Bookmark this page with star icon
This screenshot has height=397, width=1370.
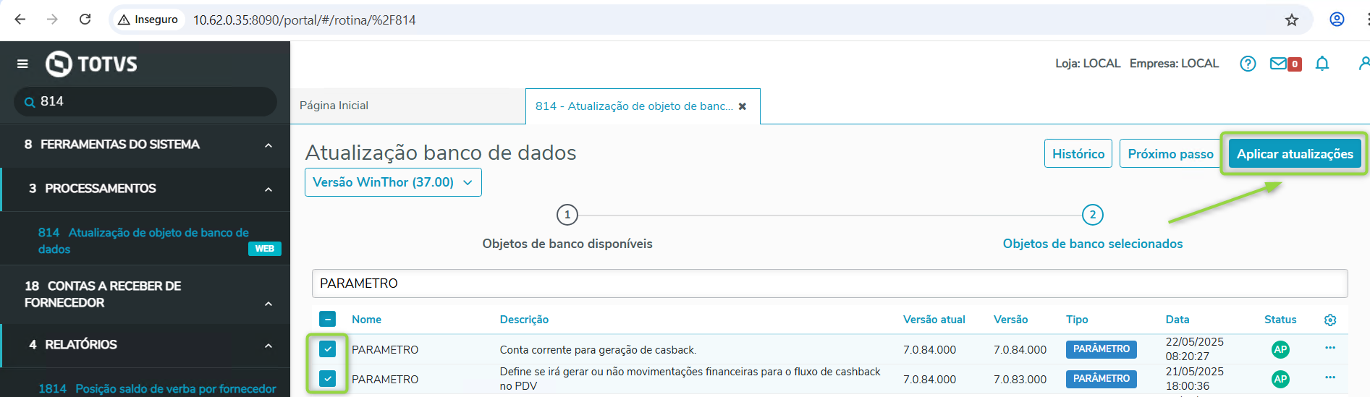(1291, 20)
